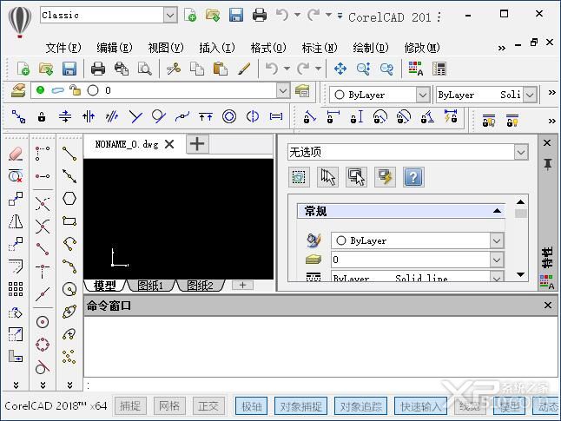Toggle 正交 ortho mode
This screenshot has height=421, width=561.
coord(208,406)
